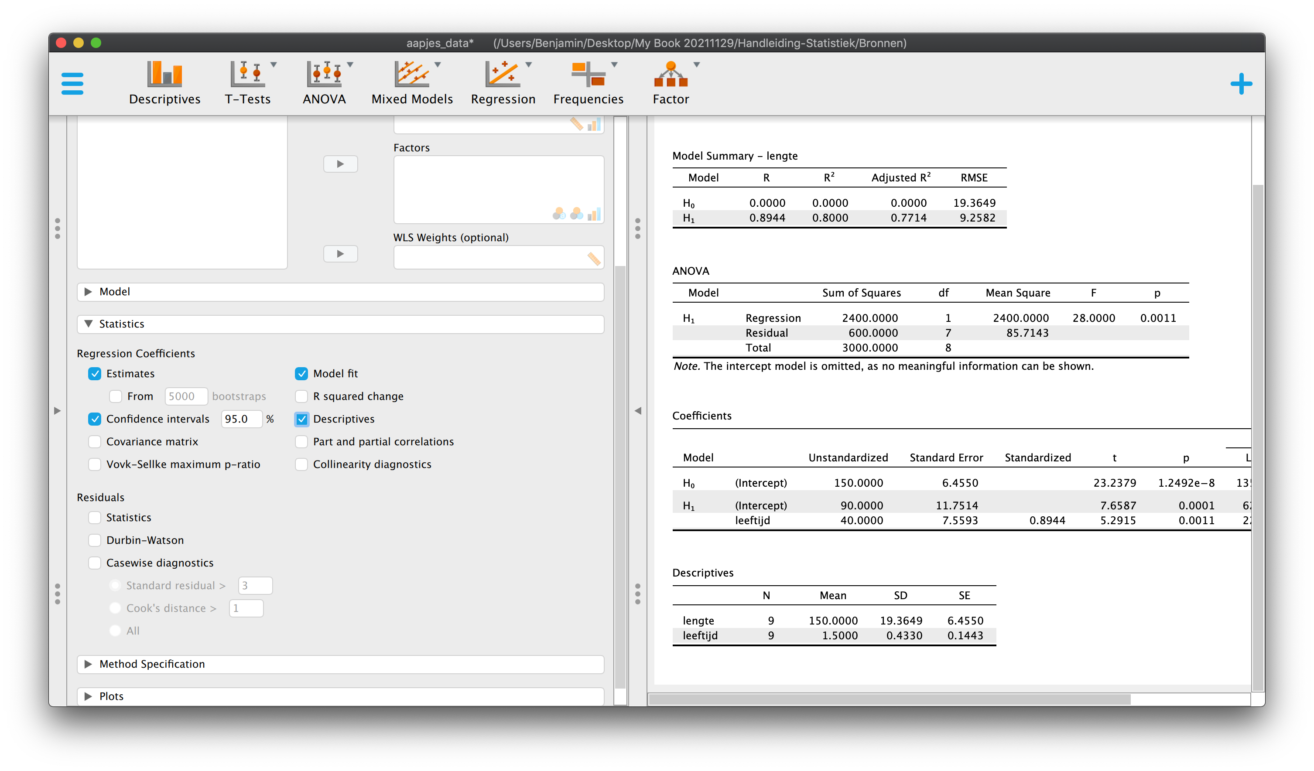Click the right-pointing arrow at left panel edge
Image resolution: width=1314 pixels, height=771 pixels.
click(57, 411)
